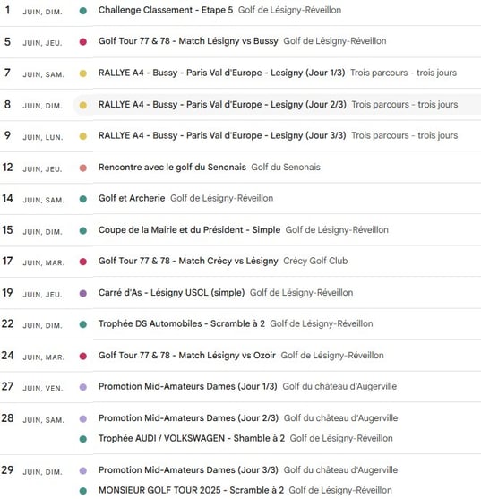Click green dot next to Golf et Archerie
481x499 pixels.
point(83,199)
